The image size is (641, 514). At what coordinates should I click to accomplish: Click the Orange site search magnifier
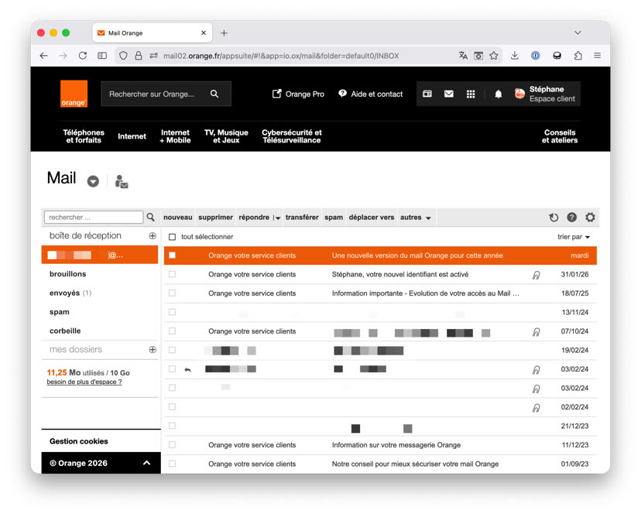click(214, 94)
